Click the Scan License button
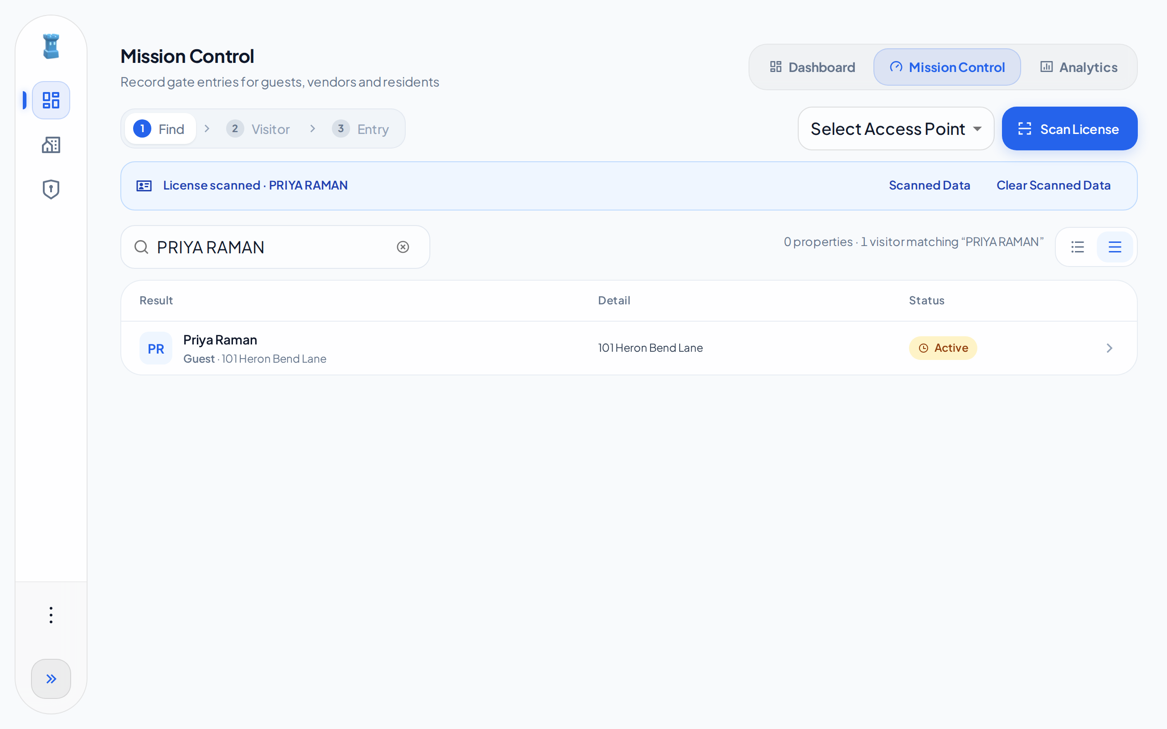 1069,129
